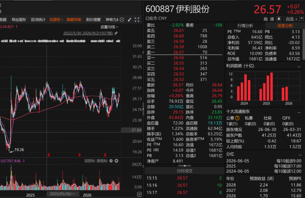
Task: Open 前复权 adjustment dropdown
Action: coord(56,20)
